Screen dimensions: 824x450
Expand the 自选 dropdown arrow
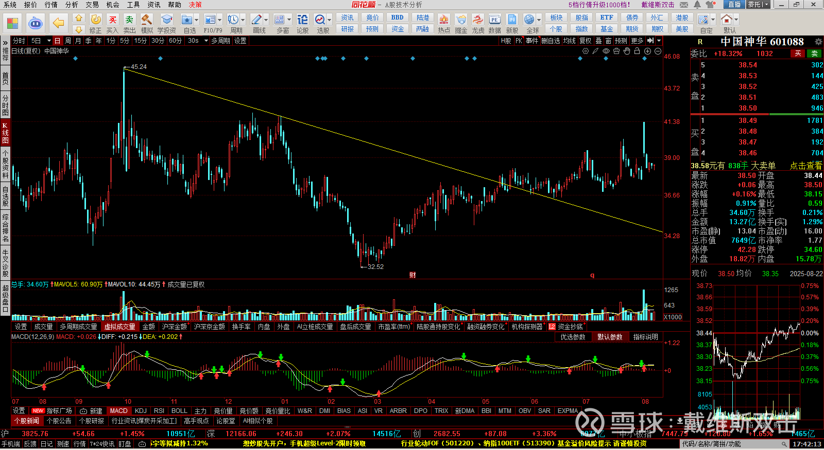[197, 20]
